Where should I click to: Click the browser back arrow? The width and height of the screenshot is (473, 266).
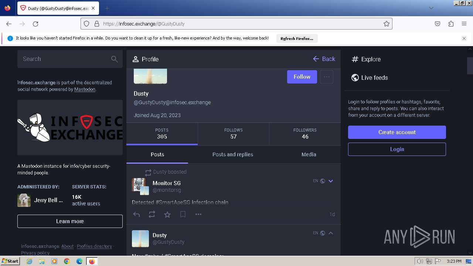click(x=9, y=24)
